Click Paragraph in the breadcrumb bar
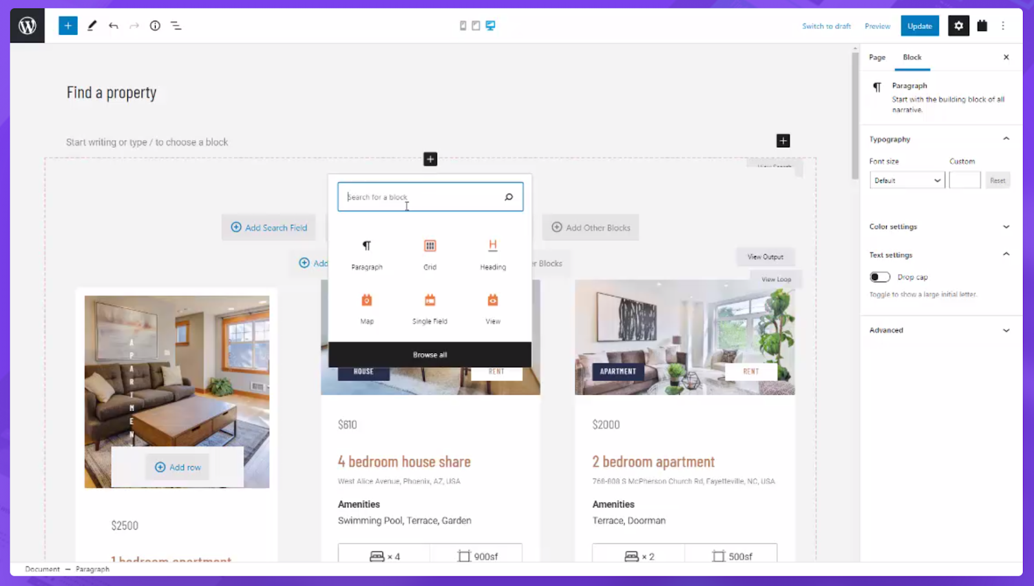 (92, 569)
